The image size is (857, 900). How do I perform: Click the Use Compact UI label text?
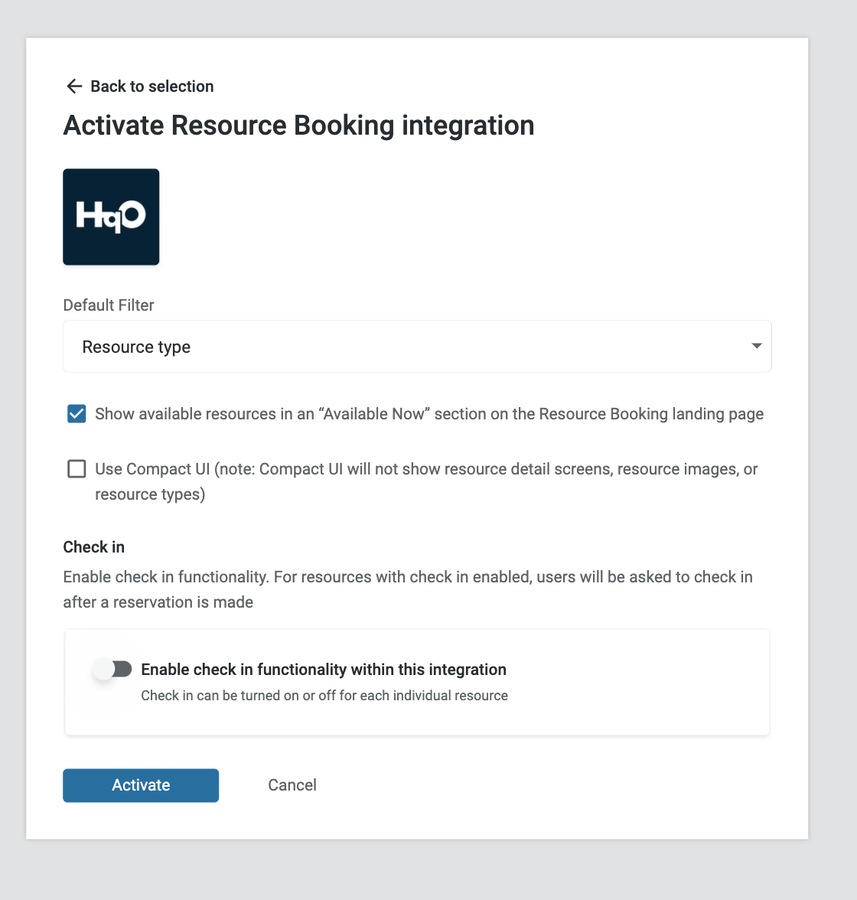tap(426, 481)
